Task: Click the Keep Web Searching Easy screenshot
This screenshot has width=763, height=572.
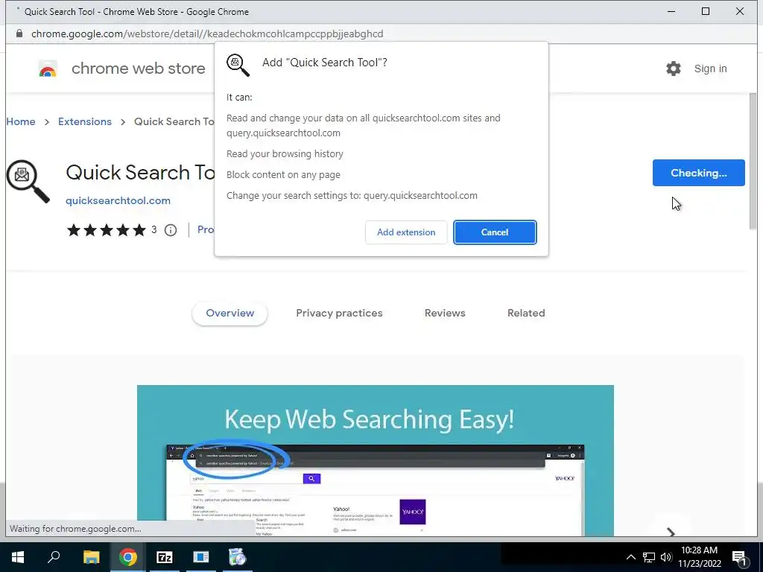Action: click(x=376, y=460)
